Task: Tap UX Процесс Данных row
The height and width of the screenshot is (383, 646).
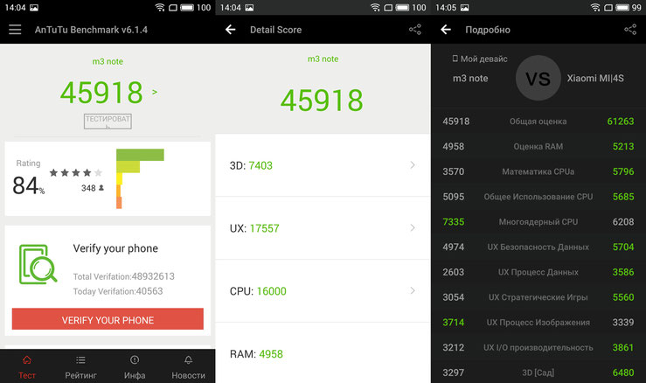Action: coord(538,272)
